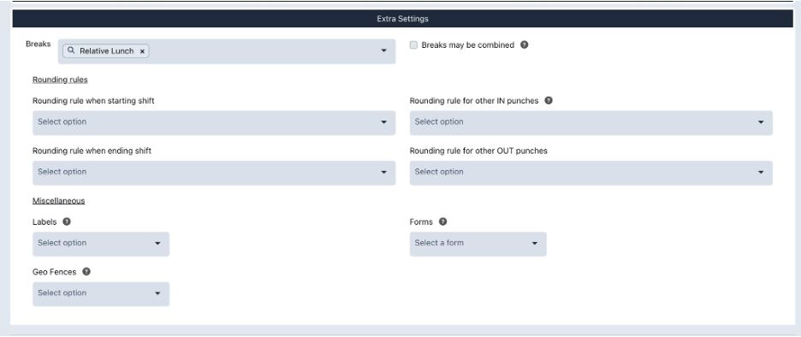Viewport: 801px width, 337px height.
Task: Click the Rounding rules underlined heading
Action: (60, 80)
